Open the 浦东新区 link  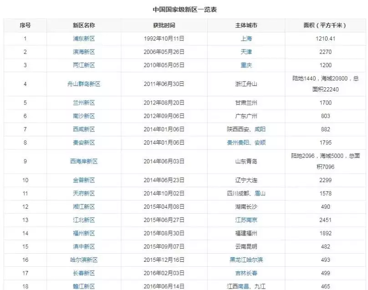pos(84,39)
